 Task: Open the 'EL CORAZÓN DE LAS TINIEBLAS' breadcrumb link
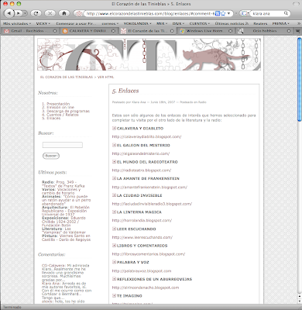[67, 77]
